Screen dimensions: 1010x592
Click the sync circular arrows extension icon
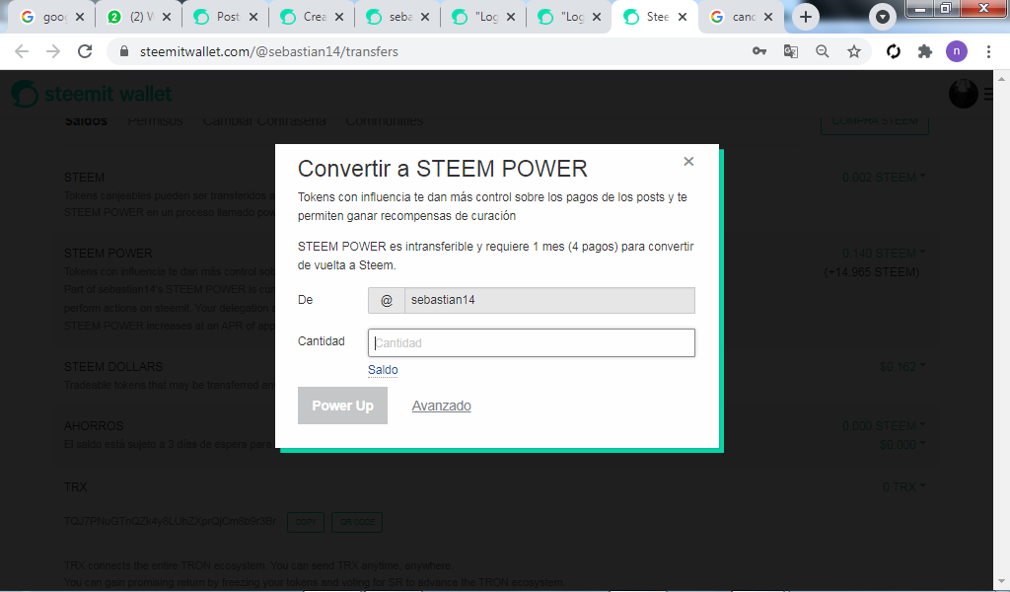894,51
